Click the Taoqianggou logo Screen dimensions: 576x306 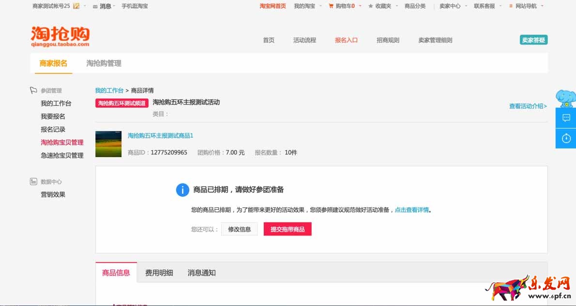click(x=60, y=36)
